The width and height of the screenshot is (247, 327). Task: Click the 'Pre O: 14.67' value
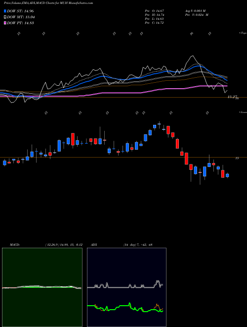tap(155, 11)
